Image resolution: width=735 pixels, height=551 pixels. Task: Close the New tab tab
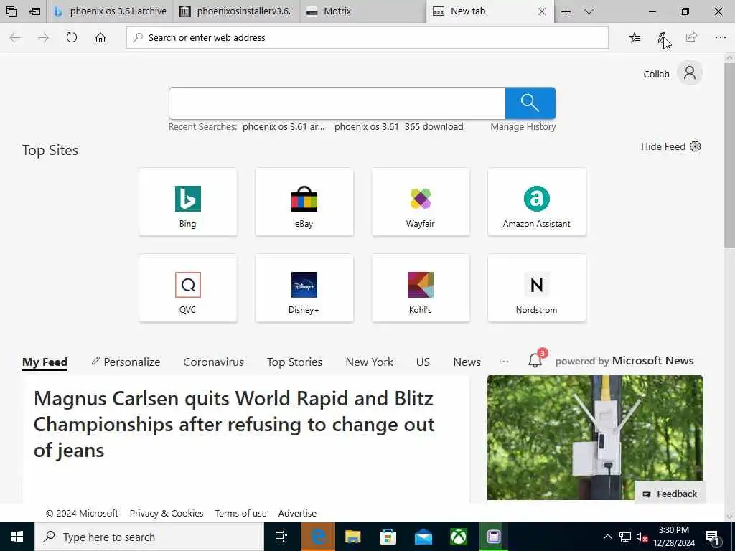pos(541,11)
